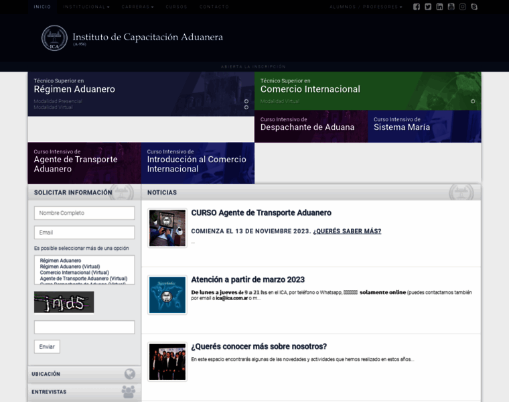Image resolution: width=509 pixels, height=402 pixels.
Task: Click the ICA round logo emblem
Action: [54, 38]
